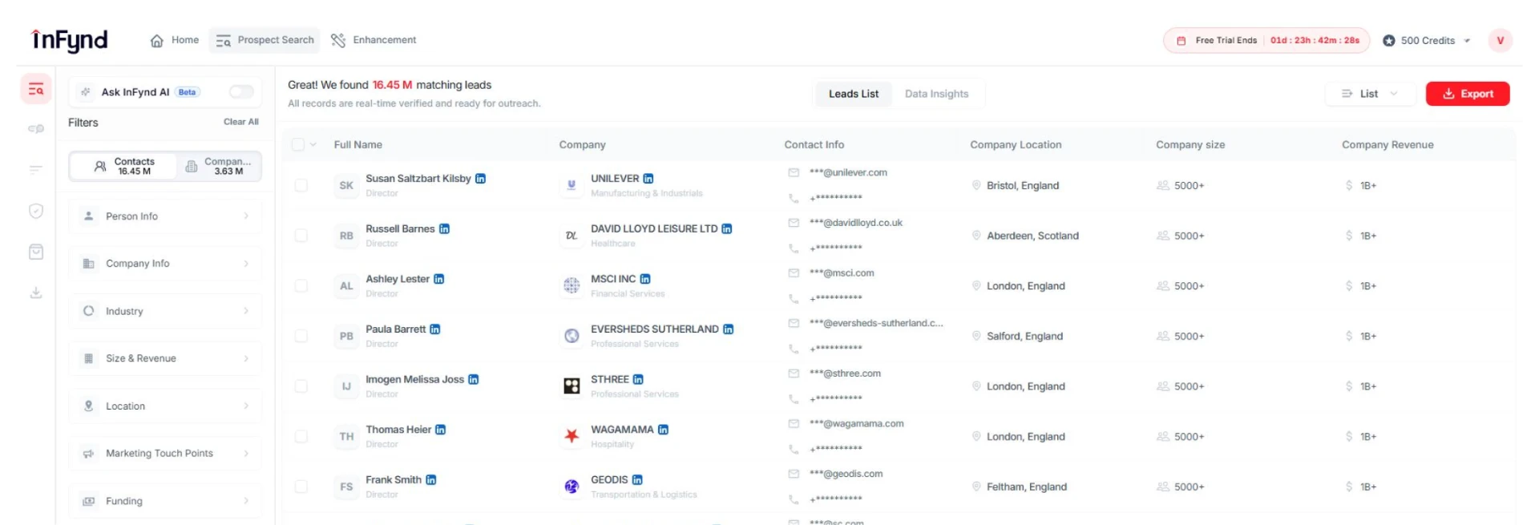Viewport: 1539px width, 525px height.
Task: Open UNILEVER company LinkedIn icon
Action: click(x=648, y=179)
